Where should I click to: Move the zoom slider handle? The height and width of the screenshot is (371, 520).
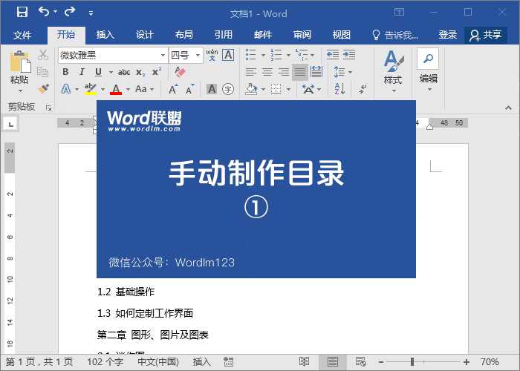pyautogui.click(x=412, y=362)
